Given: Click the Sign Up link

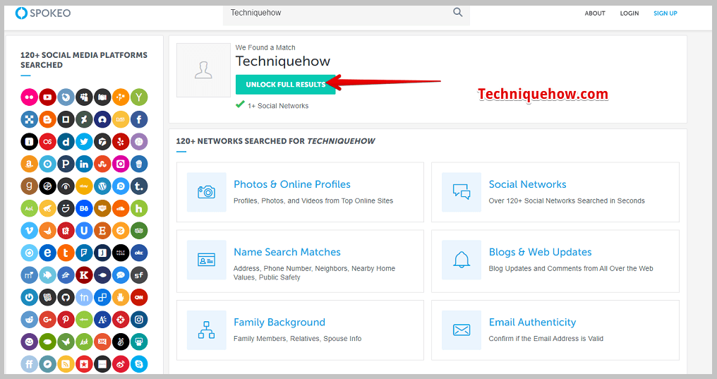Looking at the screenshot, I should 665,13.
